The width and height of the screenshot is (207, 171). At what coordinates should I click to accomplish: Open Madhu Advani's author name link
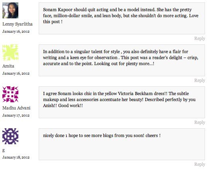click(x=16, y=108)
